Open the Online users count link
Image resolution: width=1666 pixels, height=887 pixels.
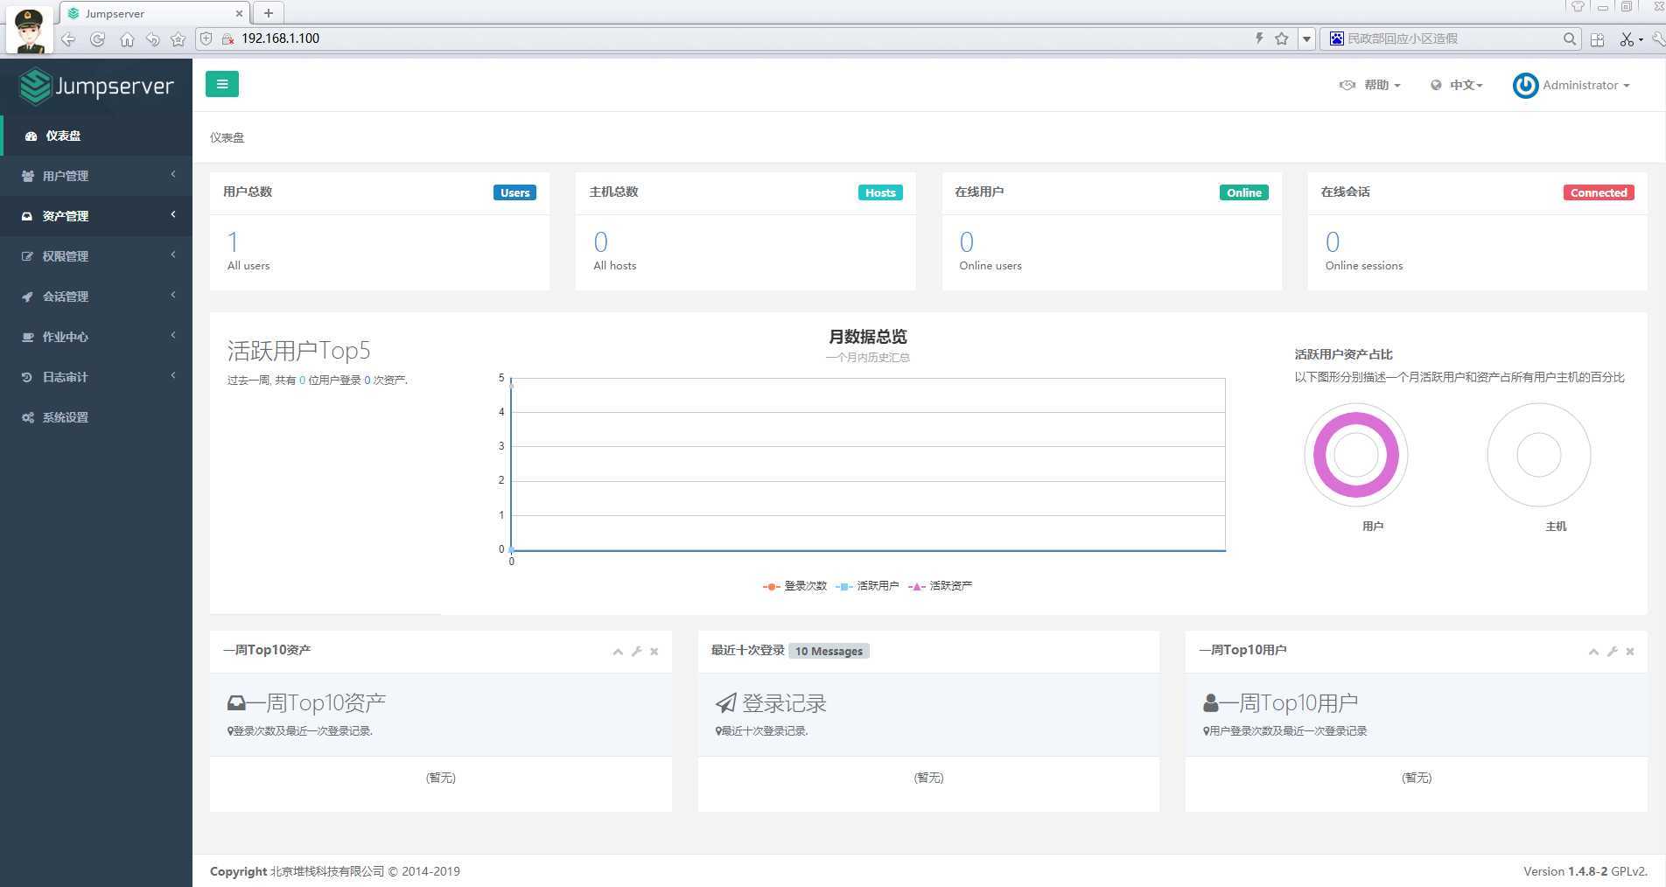tap(966, 241)
